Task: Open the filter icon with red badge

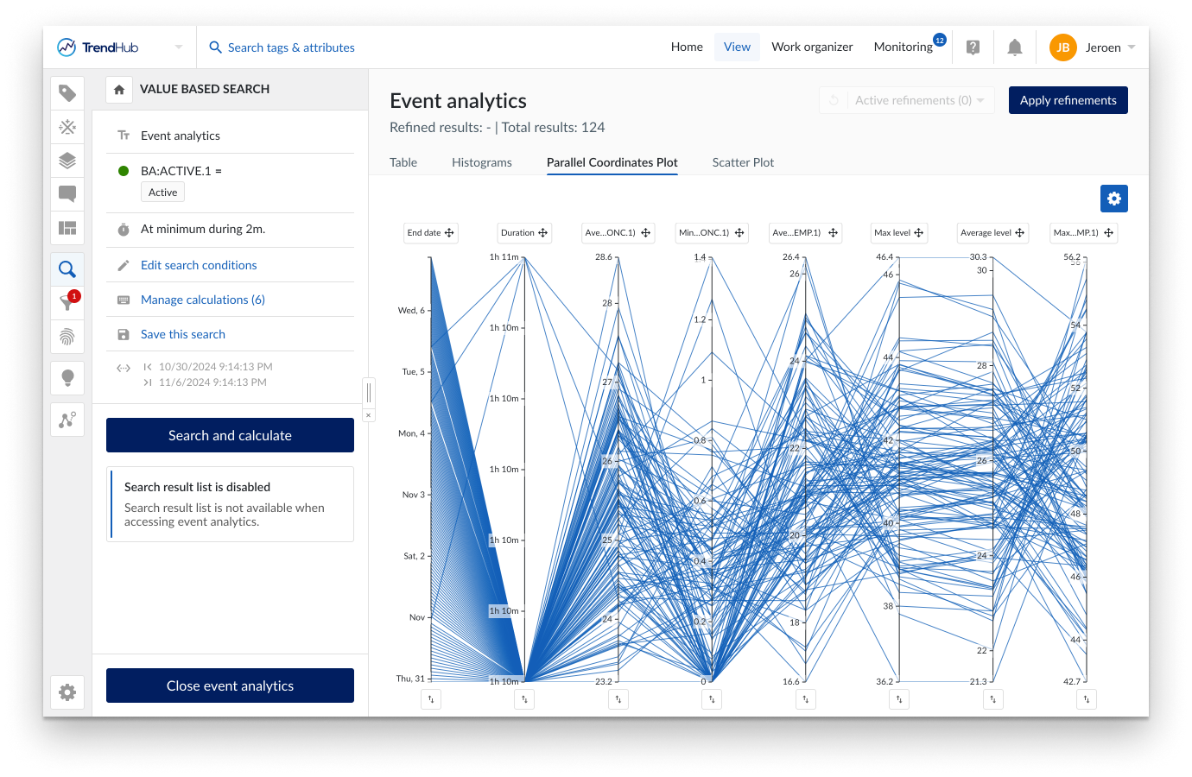Action: click(67, 302)
